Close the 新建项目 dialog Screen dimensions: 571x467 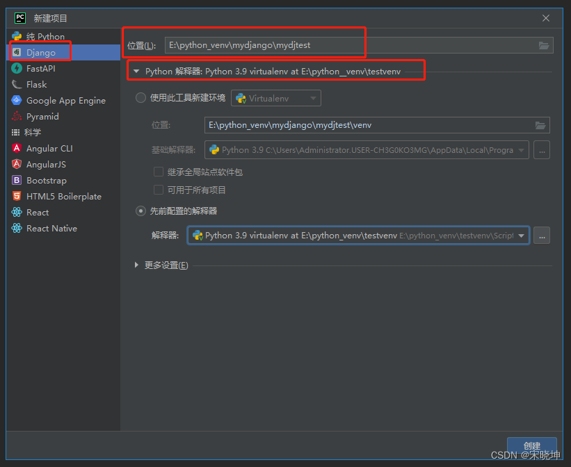pos(545,18)
